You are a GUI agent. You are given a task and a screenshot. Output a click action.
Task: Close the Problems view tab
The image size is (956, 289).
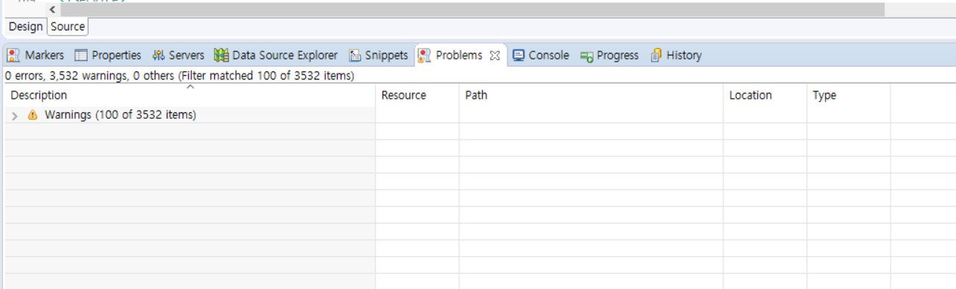(495, 56)
